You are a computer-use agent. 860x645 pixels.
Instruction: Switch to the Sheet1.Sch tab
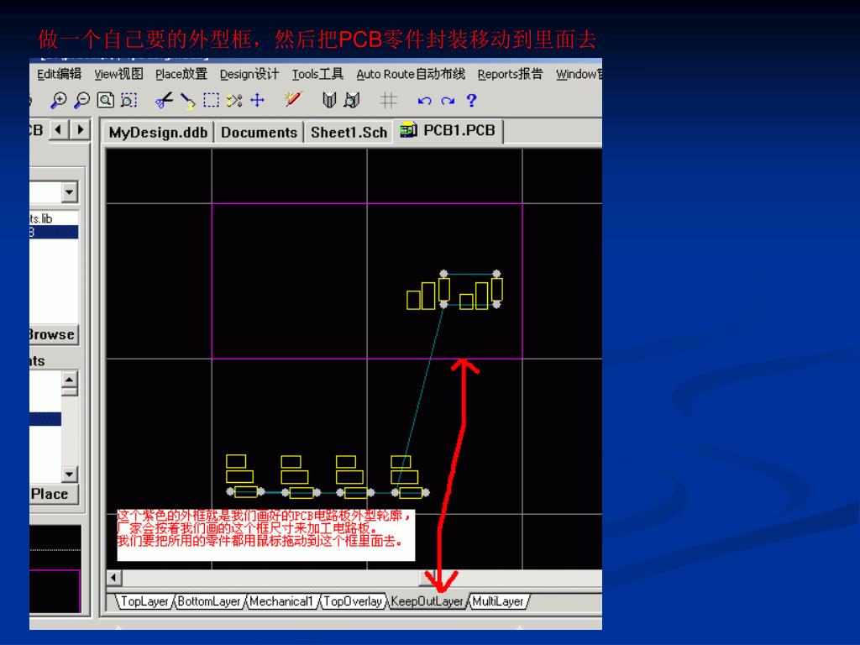tap(349, 133)
